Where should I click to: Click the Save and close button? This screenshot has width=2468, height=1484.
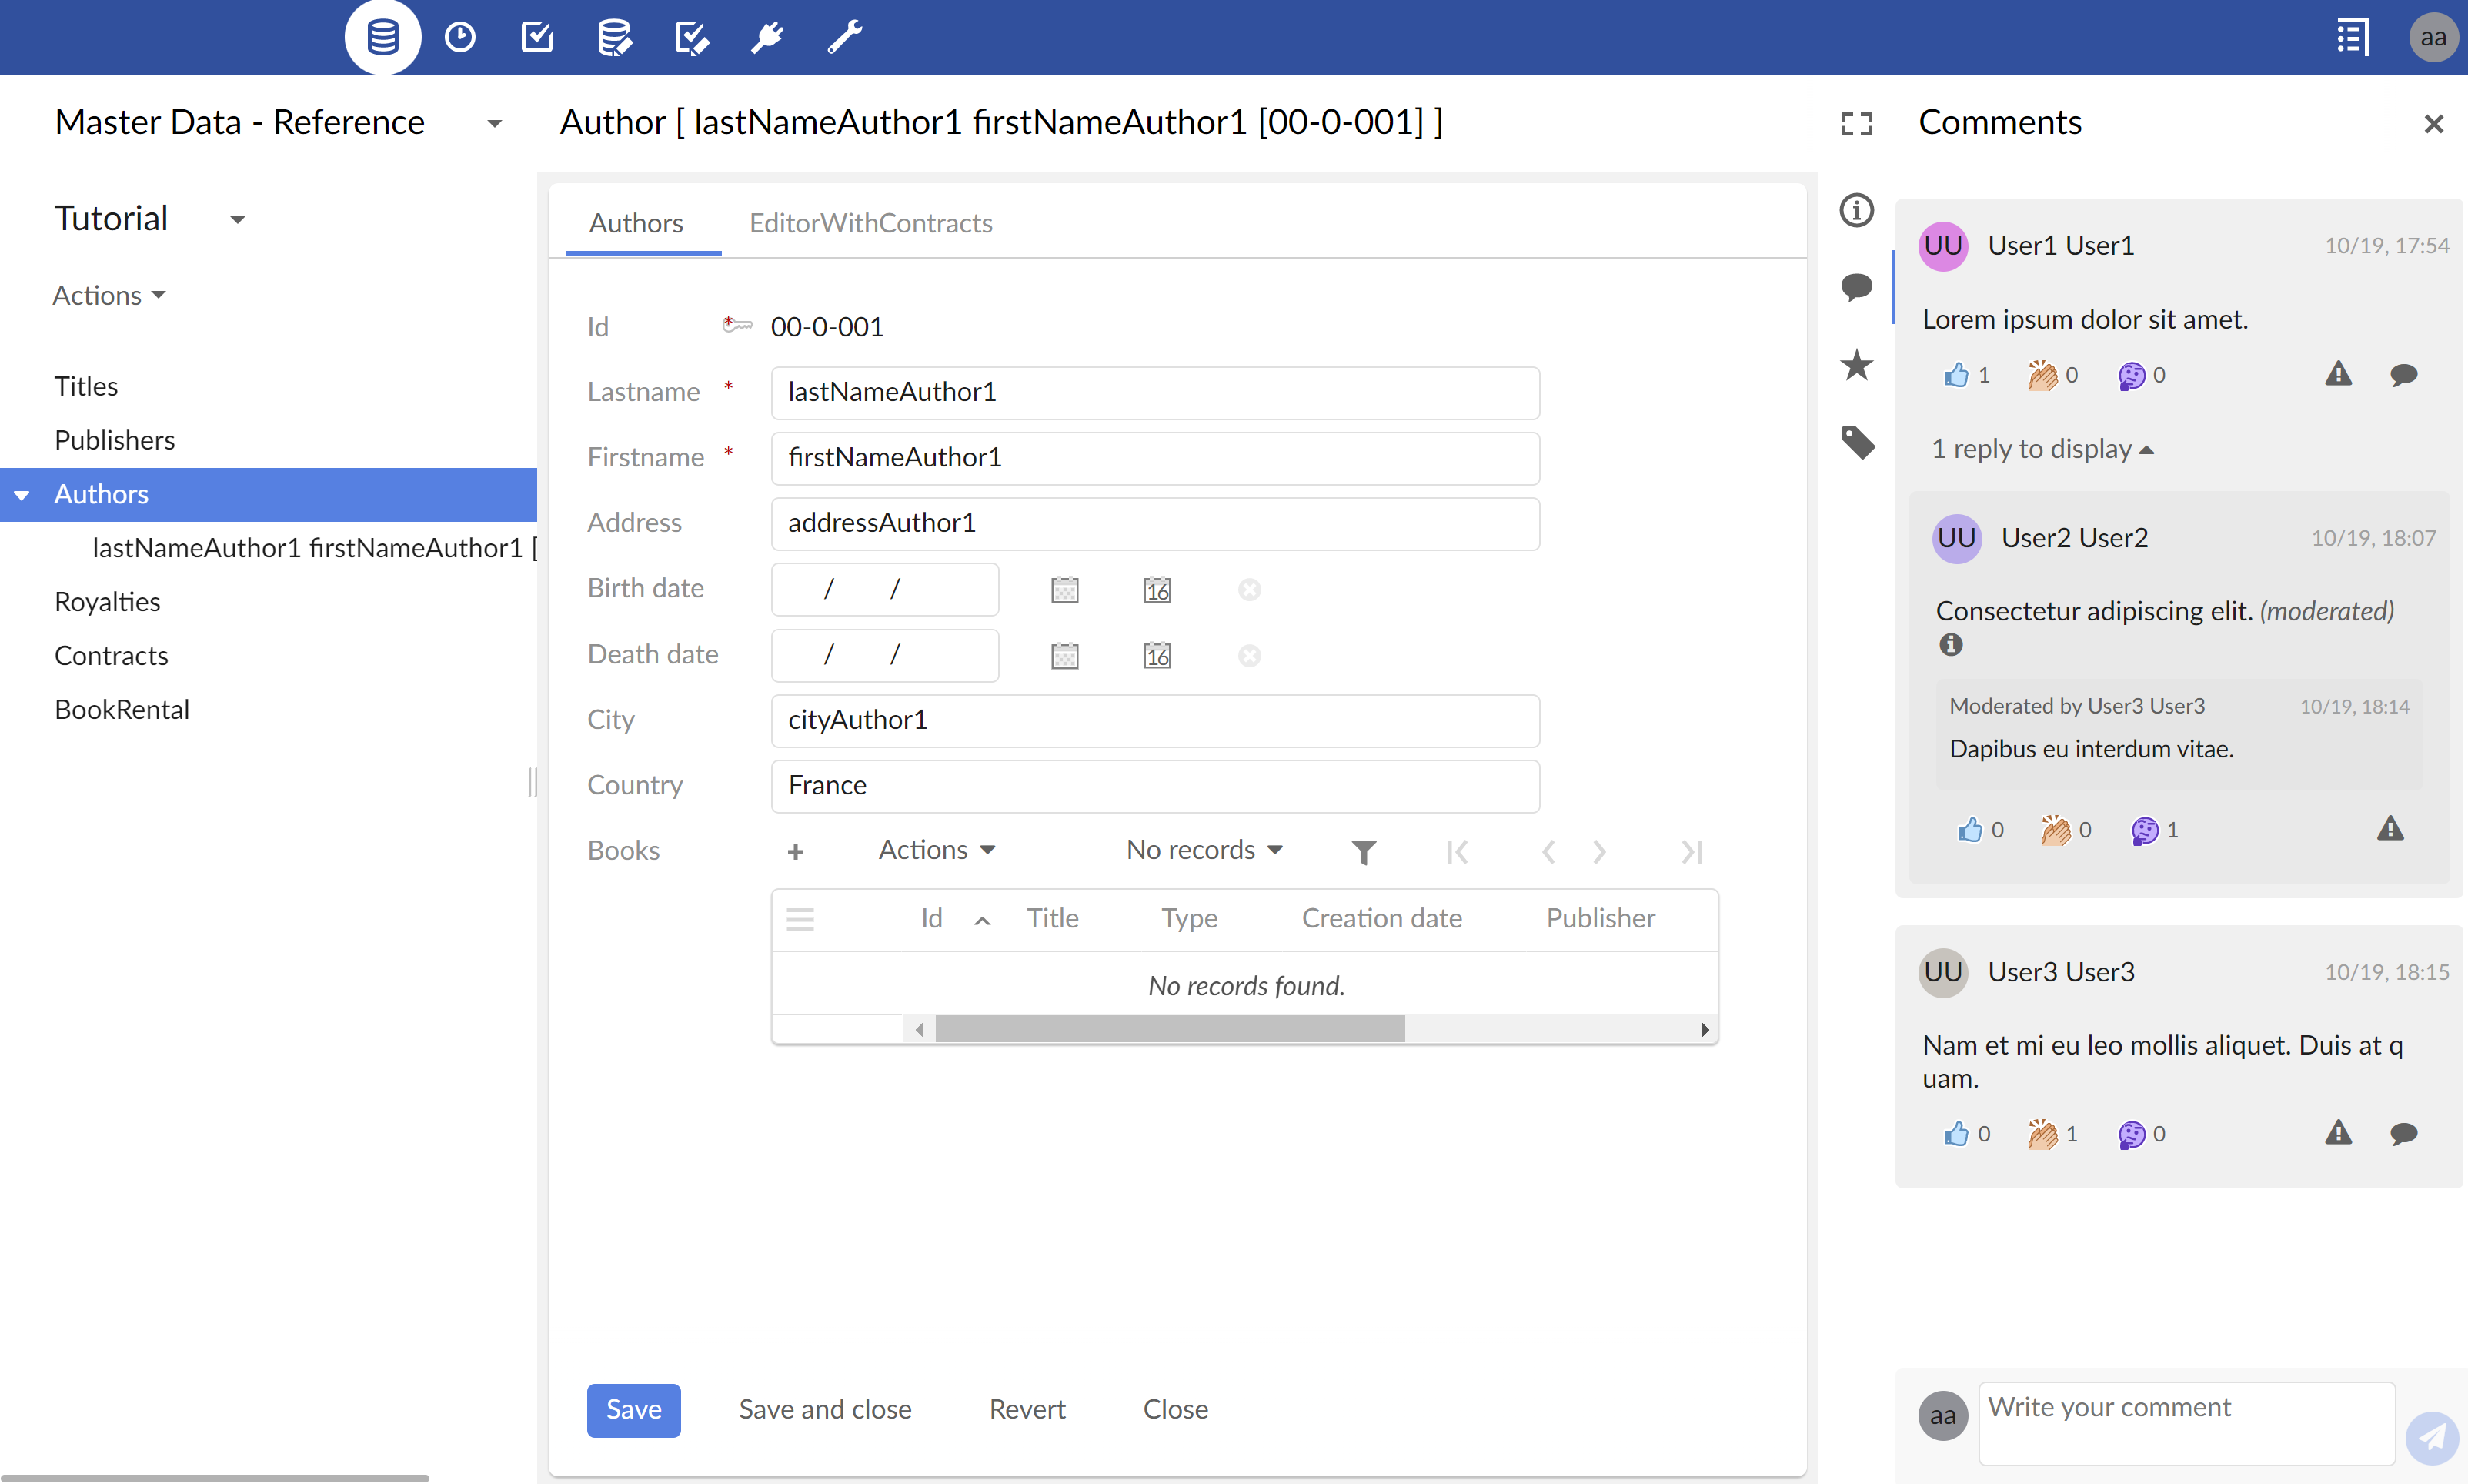pos(823,1409)
